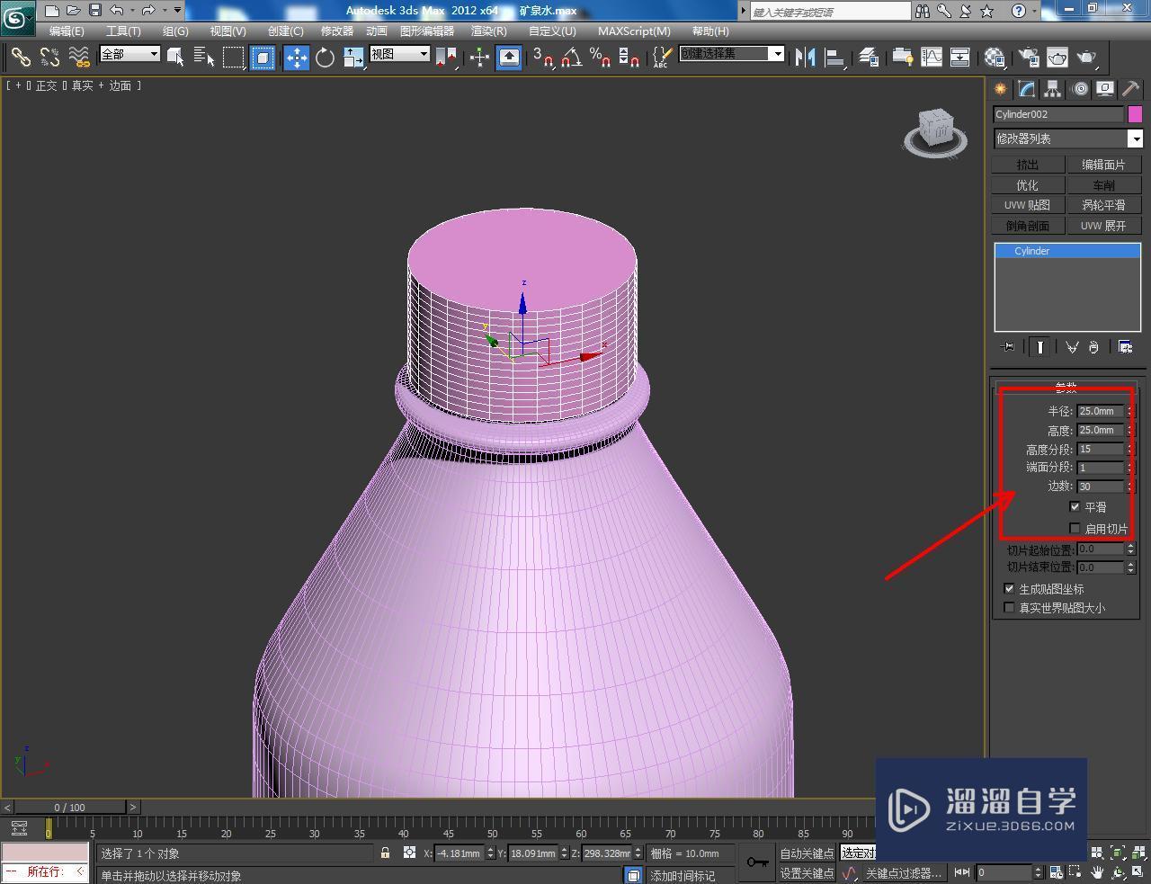1151x884 pixels.
Task: Toggle Select and Manipulate icon
Action: tap(479, 58)
